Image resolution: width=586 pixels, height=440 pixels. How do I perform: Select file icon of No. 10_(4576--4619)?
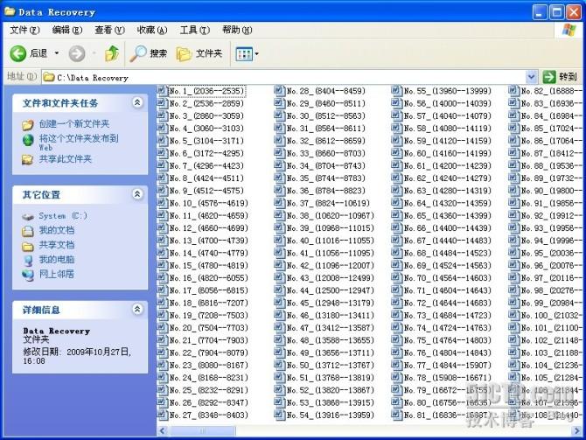click(162, 203)
